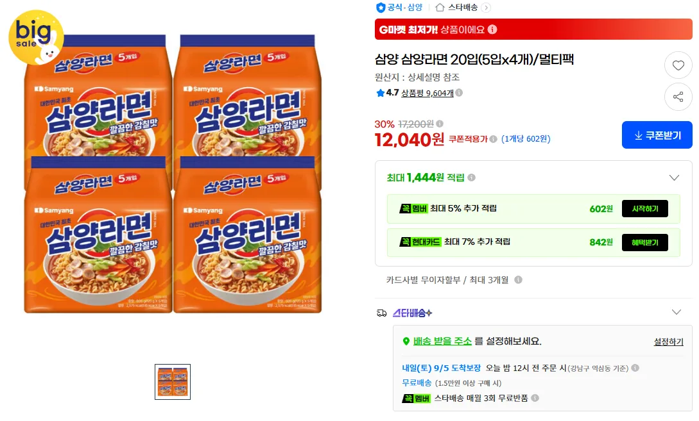Expand the 최대 1,444원 적립 section chevron
This screenshot has height=421, width=699.
pos(674,177)
